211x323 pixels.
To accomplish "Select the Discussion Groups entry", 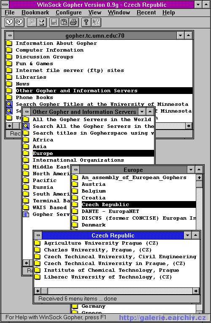I will pos(45,57).
